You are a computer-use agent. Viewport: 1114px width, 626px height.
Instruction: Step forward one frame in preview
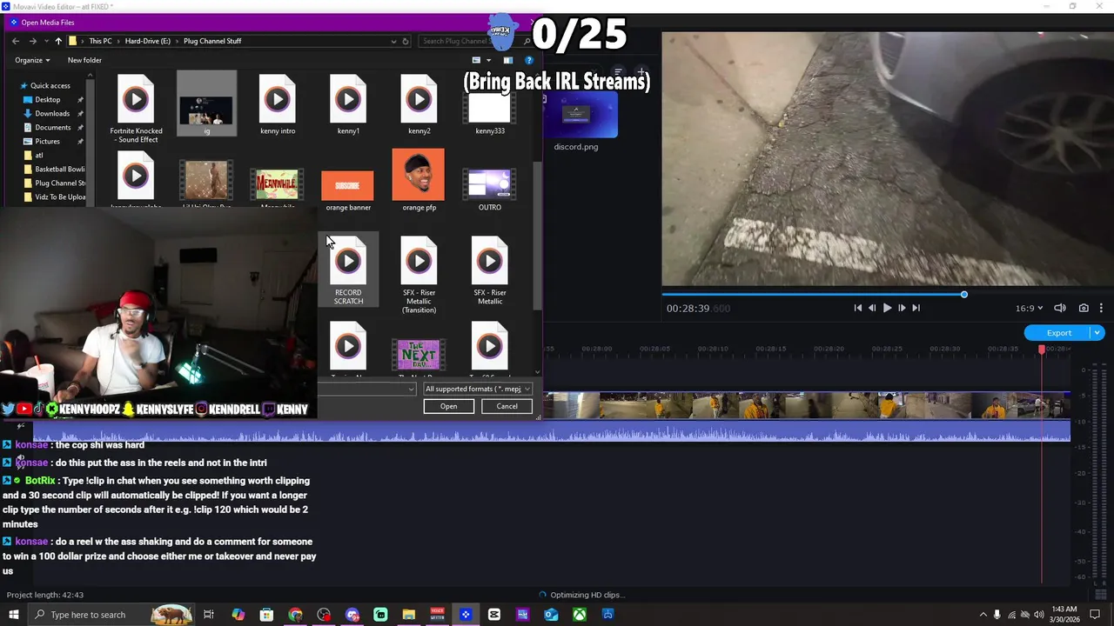(902, 308)
